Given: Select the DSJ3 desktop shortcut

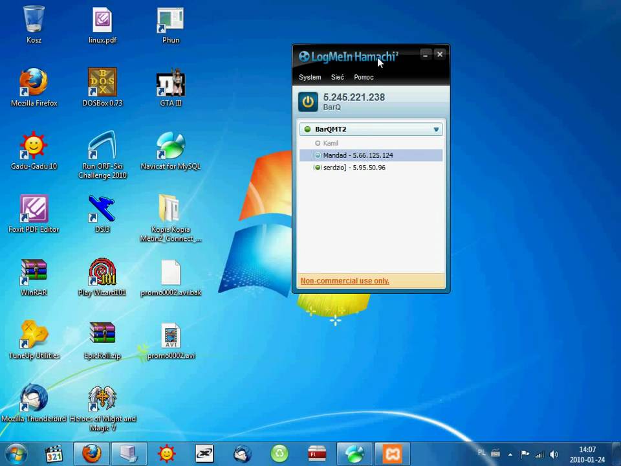Looking at the screenshot, I should [102, 214].
